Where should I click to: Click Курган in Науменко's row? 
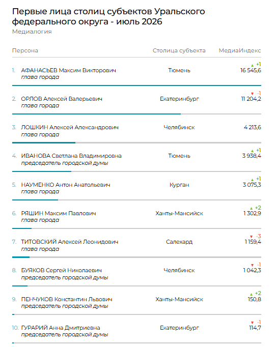coord(179,185)
